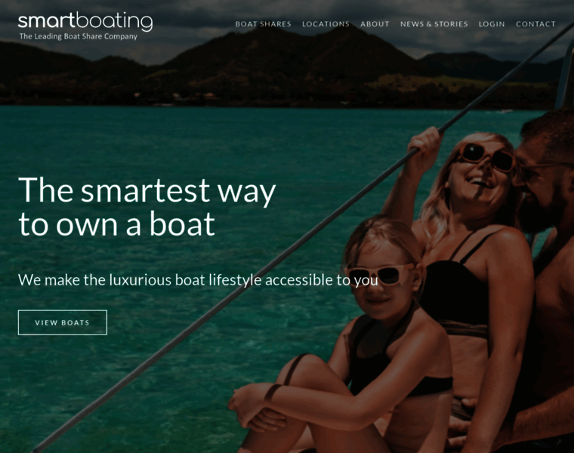The image size is (574, 453).
Task: Click the turquoise water in the hero image
Action: [x=147, y=139]
